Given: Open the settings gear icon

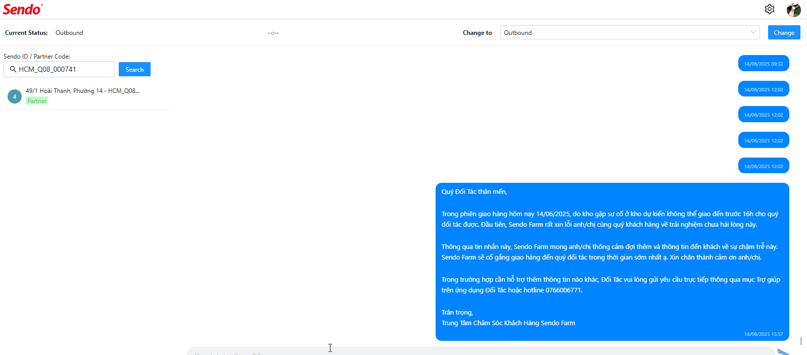Looking at the screenshot, I should (770, 9).
